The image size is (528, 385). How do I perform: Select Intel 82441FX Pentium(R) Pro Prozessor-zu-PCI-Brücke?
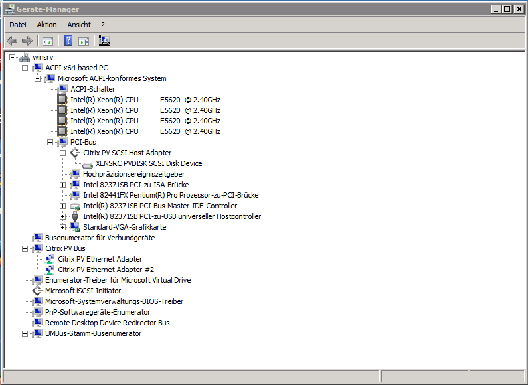[171, 195]
